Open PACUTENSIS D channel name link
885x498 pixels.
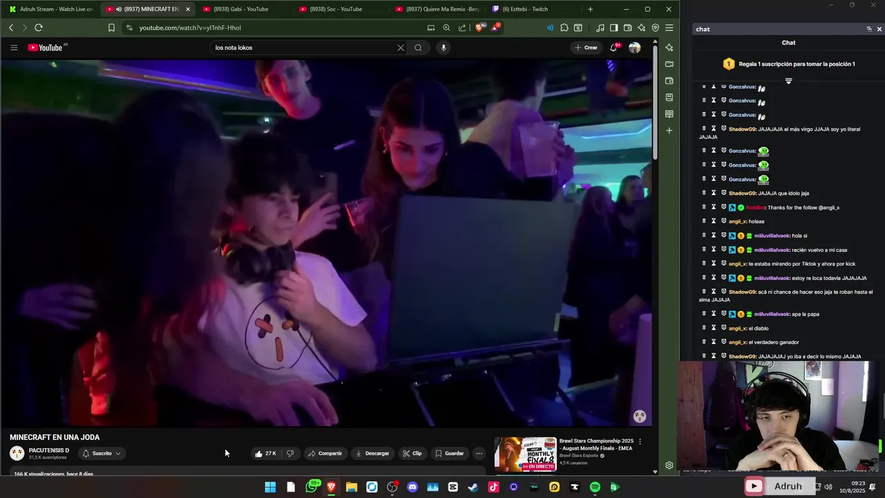49,450
